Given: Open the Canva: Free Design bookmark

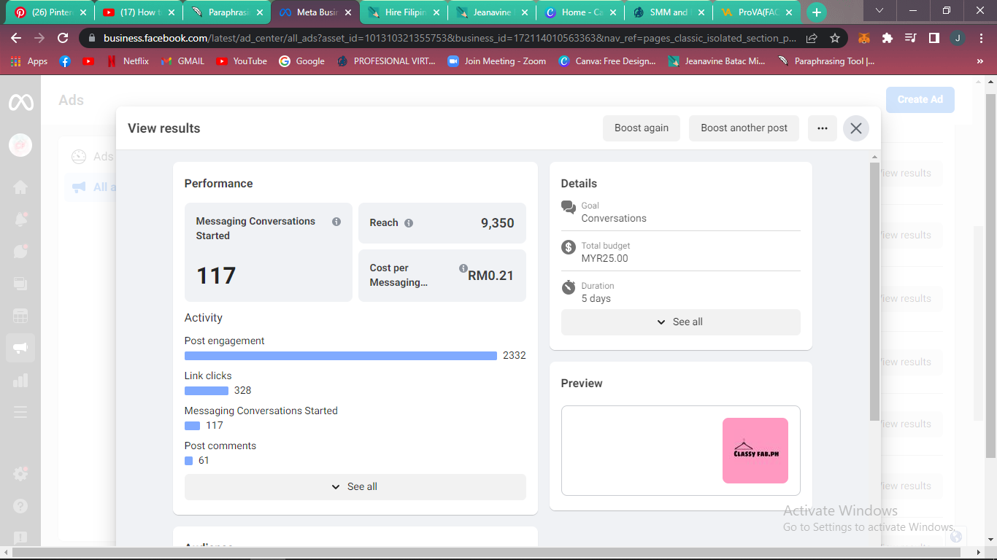Looking at the screenshot, I should click(x=607, y=61).
